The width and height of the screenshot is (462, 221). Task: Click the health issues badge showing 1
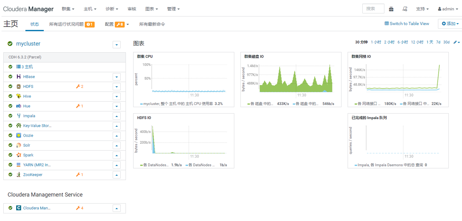pos(90,24)
